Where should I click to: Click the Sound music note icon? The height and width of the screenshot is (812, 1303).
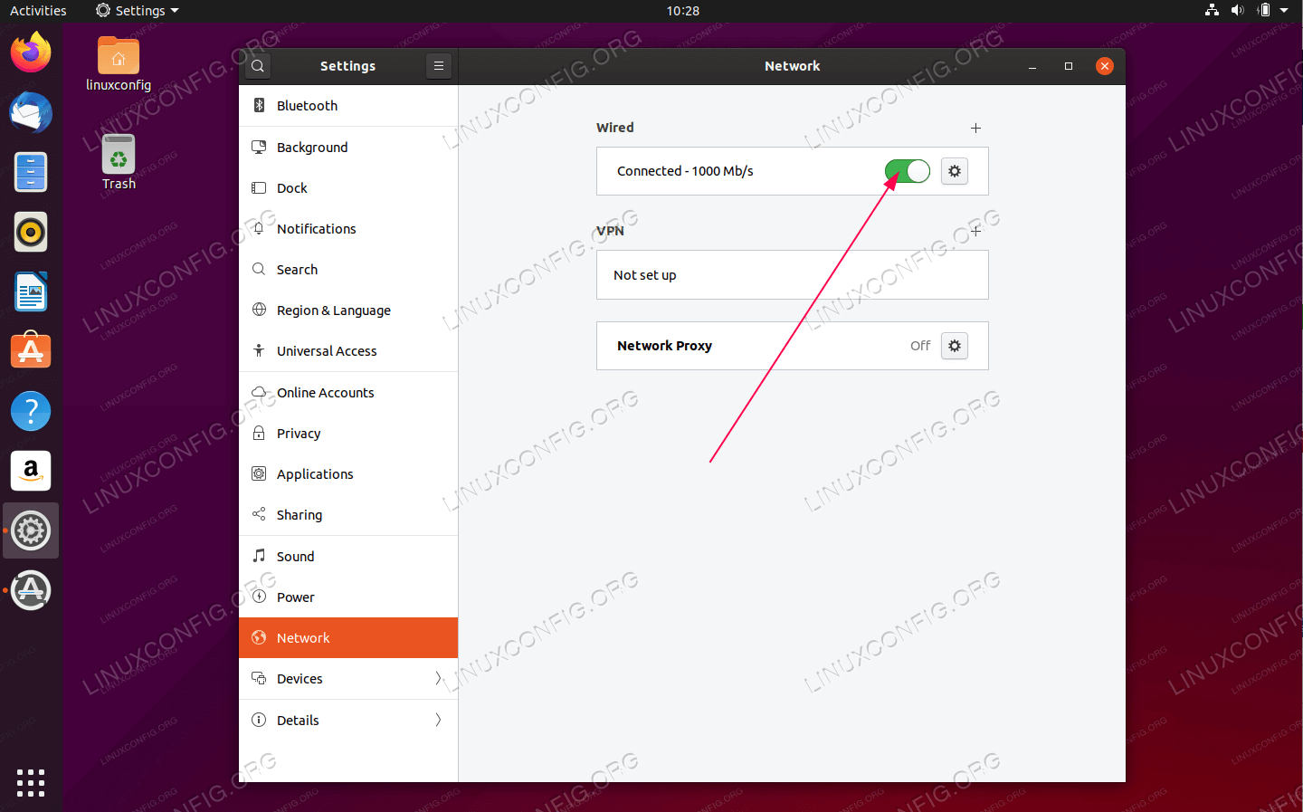(x=259, y=555)
